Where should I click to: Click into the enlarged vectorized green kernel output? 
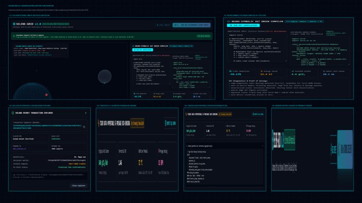pyautogui.click(x=320, y=51)
